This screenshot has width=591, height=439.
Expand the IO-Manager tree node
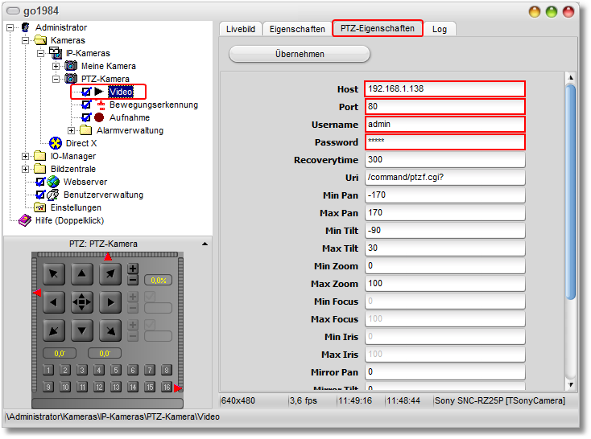click(26, 156)
